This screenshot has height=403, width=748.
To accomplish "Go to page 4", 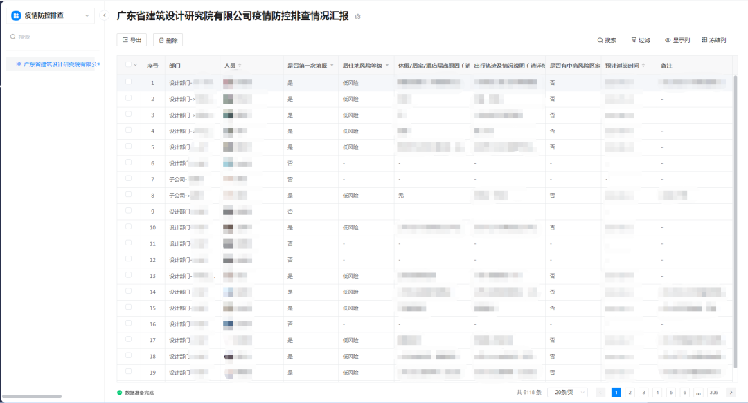I will pos(657,393).
